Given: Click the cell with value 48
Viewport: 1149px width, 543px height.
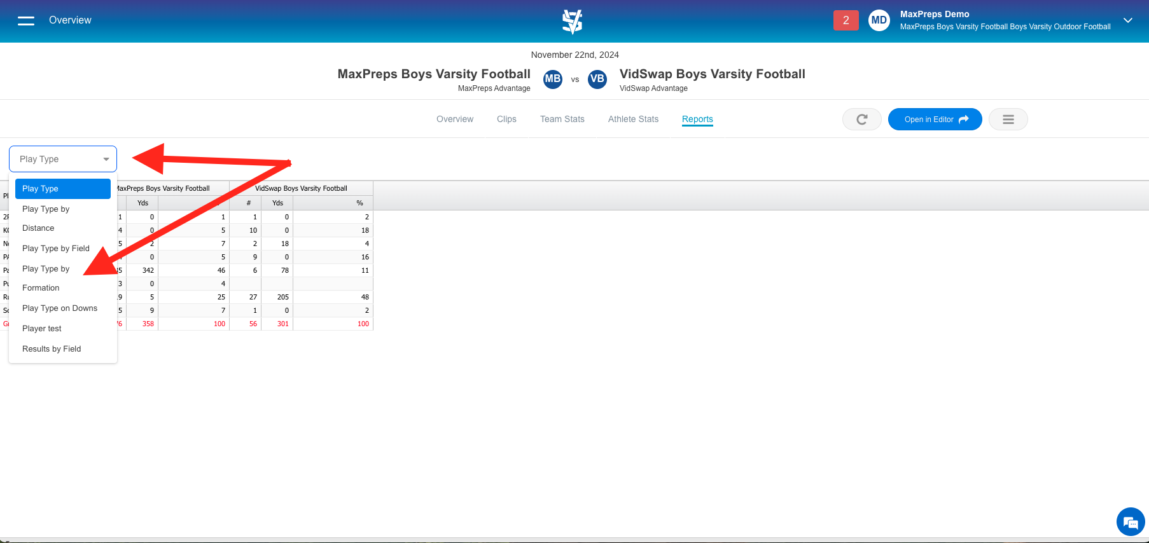Looking at the screenshot, I should coord(333,297).
